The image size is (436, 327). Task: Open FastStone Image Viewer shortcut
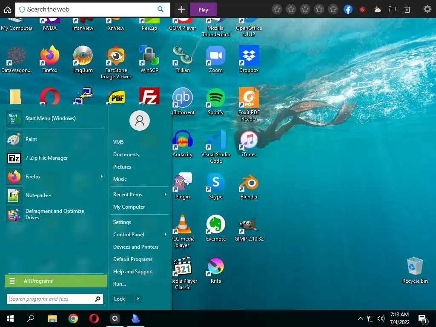[x=116, y=62]
